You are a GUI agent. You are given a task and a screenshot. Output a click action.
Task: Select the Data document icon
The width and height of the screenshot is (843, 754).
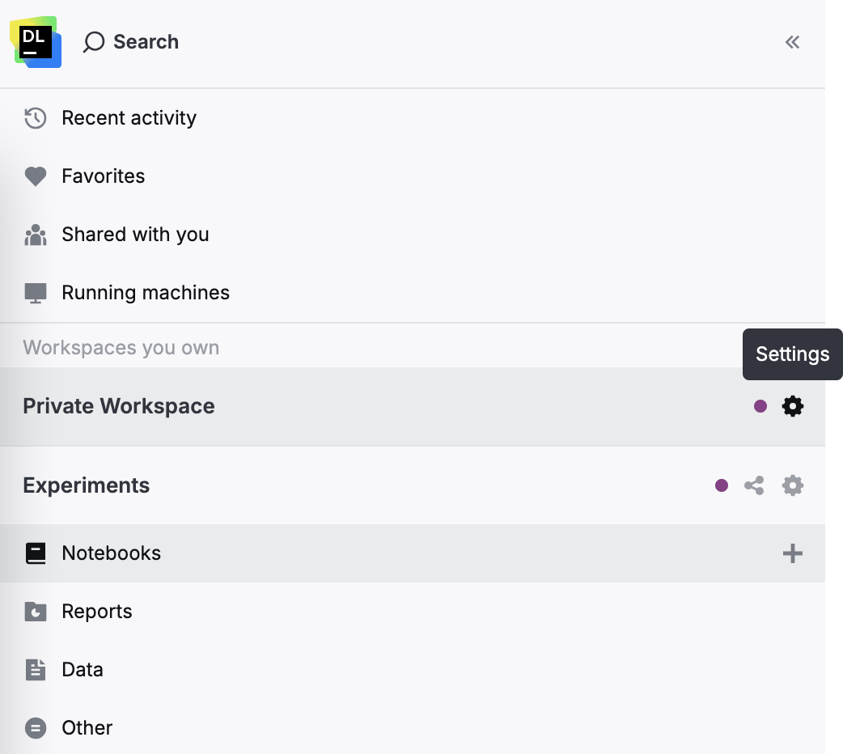36,669
